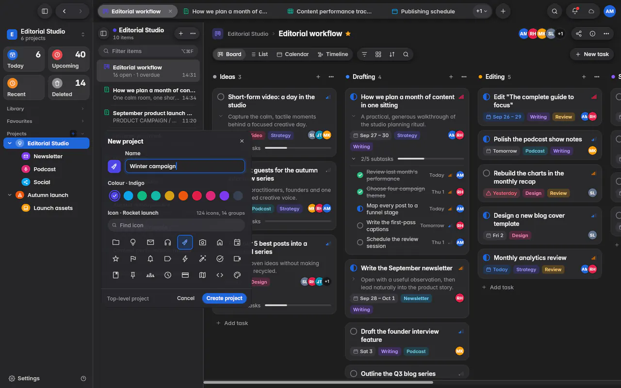Collapse the Editorial Studio project tree

point(10,143)
